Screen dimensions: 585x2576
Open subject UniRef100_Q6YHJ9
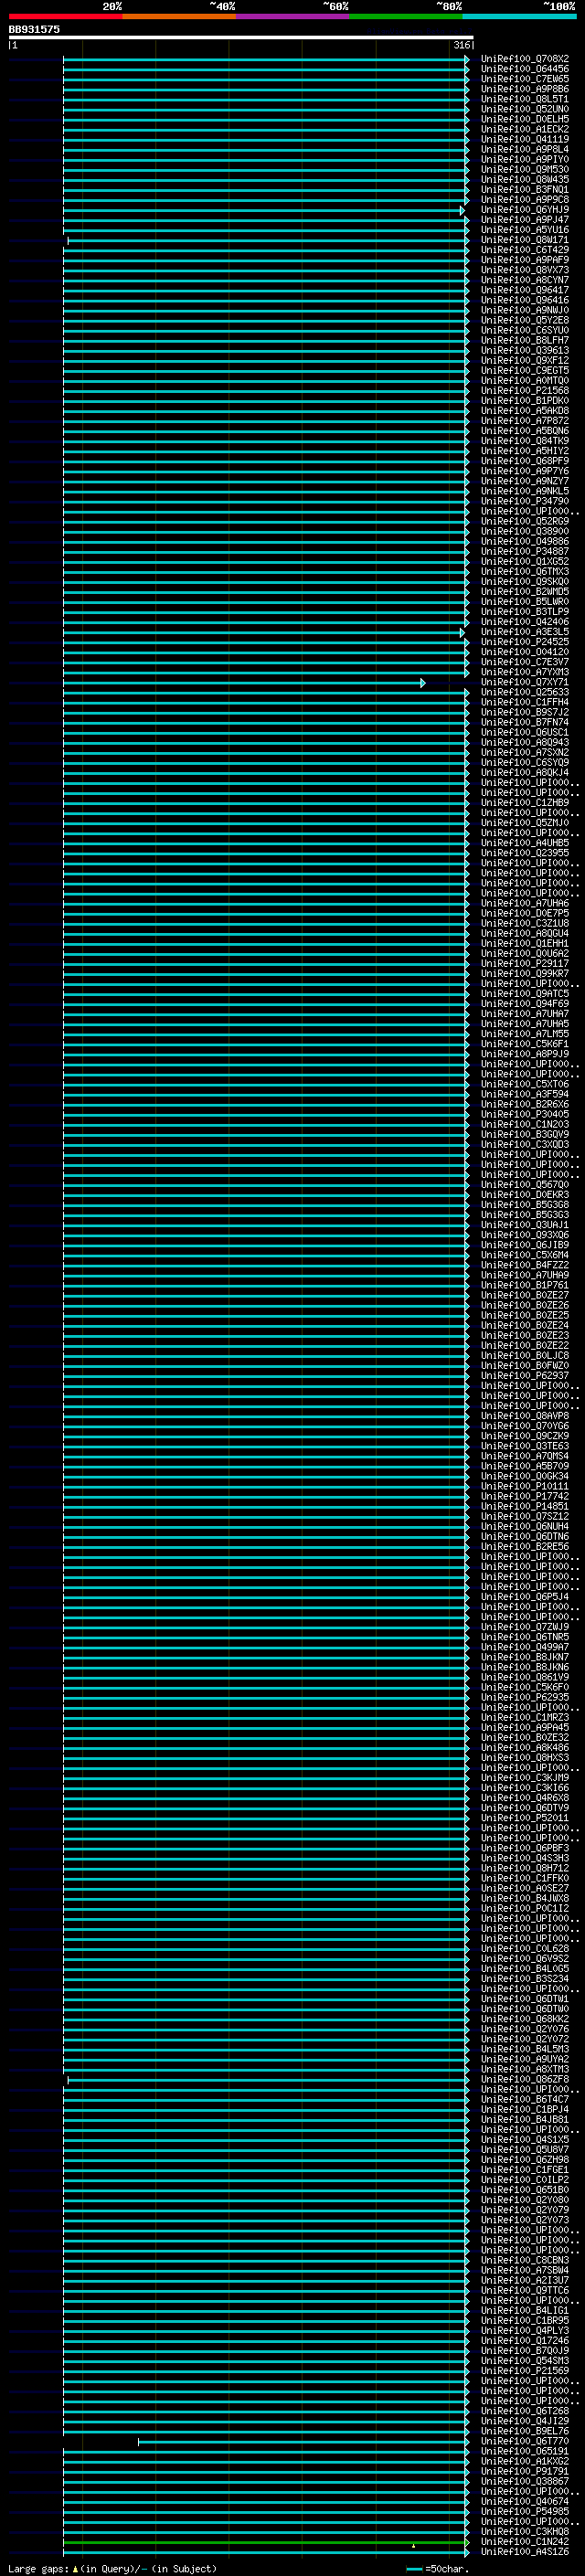pyautogui.click(x=525, y=210)
